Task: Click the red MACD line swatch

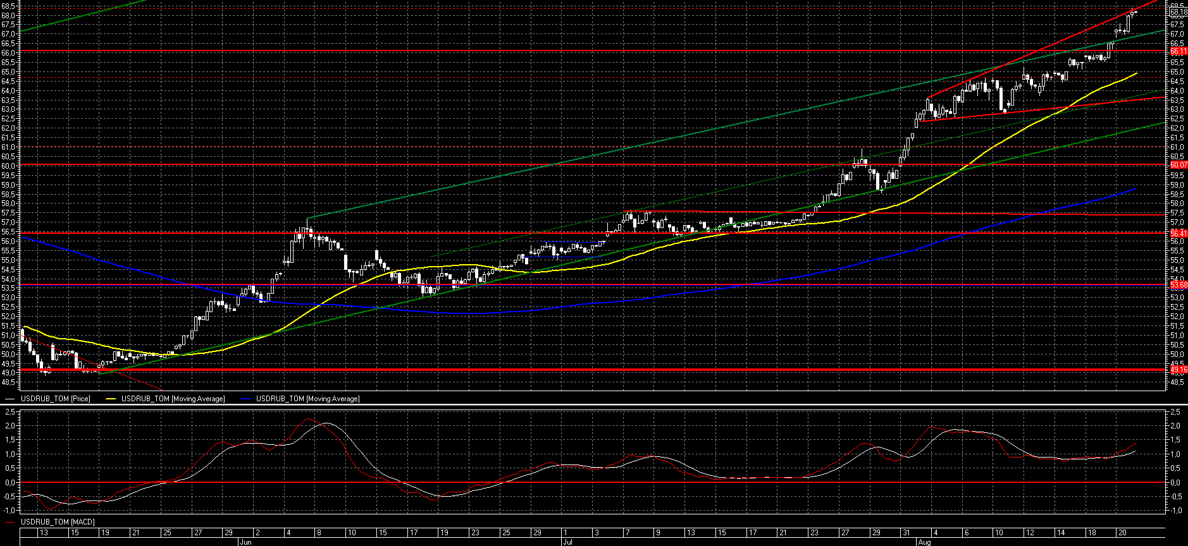Action: (10, 522)
